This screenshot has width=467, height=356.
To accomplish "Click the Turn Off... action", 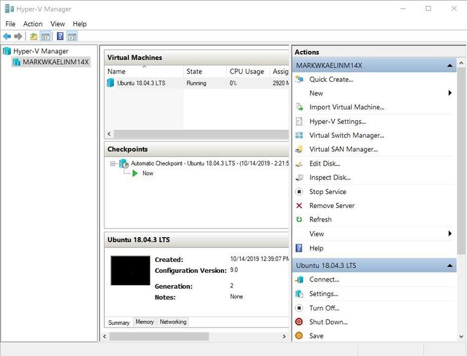I will 324,307.
